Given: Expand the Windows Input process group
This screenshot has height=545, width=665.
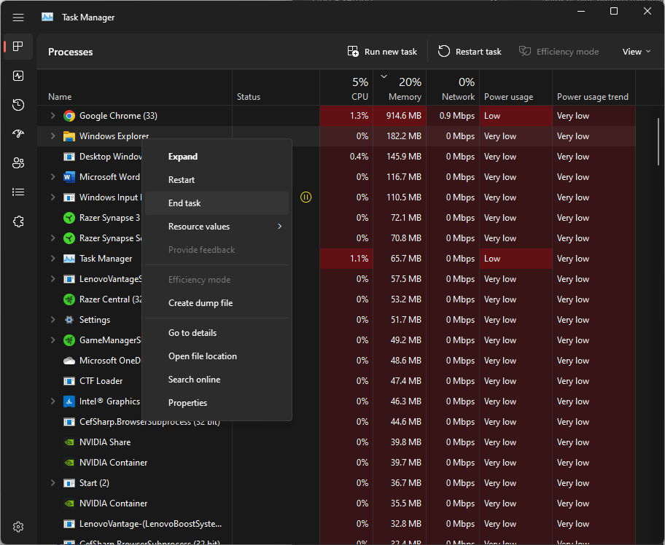Looking at the screenshot, I should pyautogui.click(x=52, y=197).
